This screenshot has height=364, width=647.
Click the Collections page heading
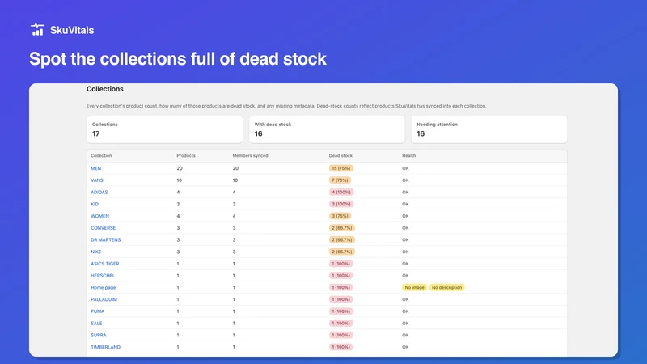(x=105, y=89)
